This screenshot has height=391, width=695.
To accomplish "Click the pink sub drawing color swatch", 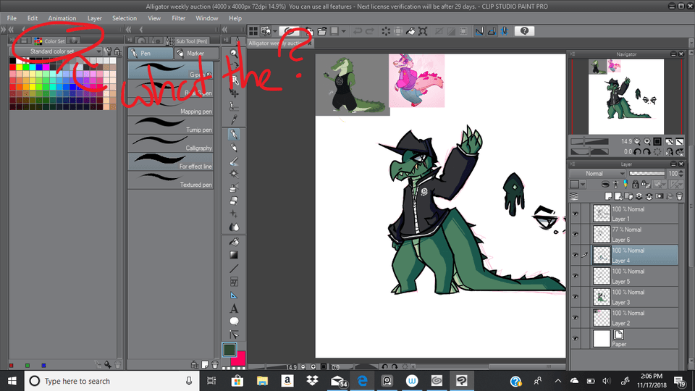I will click(x=238, y=358).
